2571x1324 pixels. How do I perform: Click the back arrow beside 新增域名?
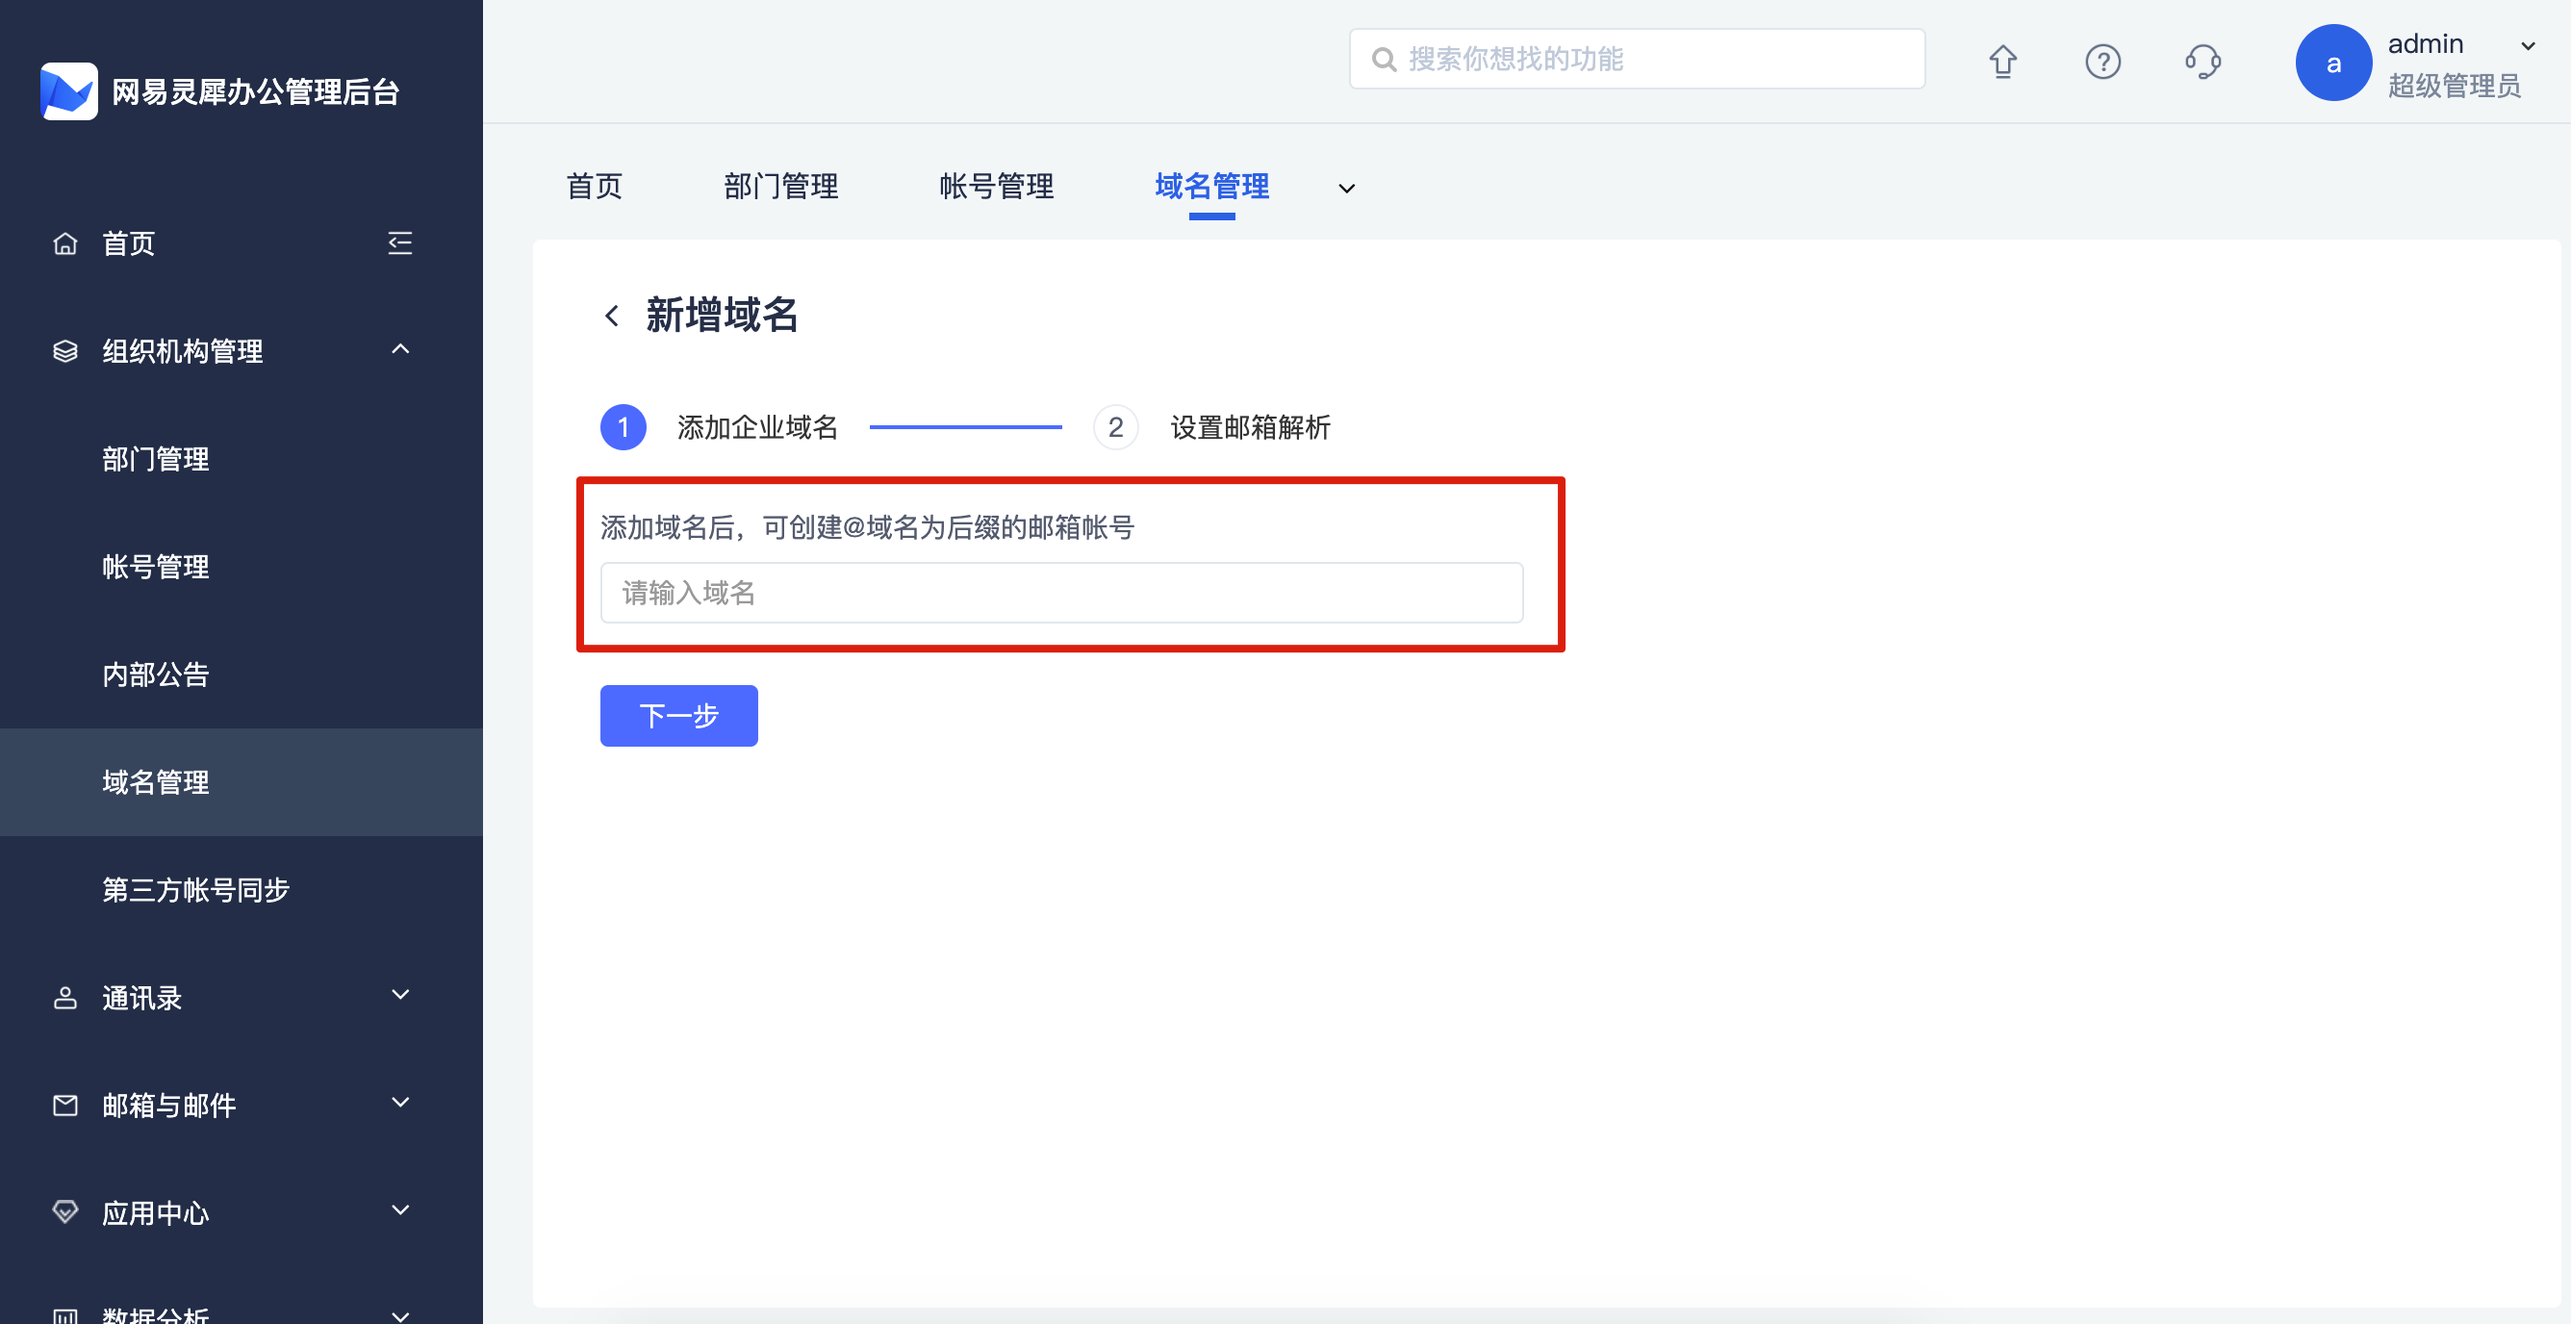(612, 317)
